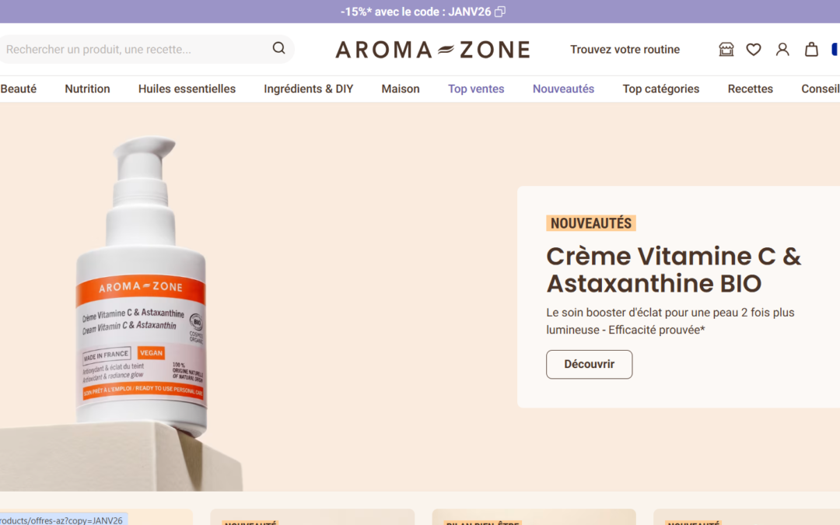Open the Recettes page

750,89
